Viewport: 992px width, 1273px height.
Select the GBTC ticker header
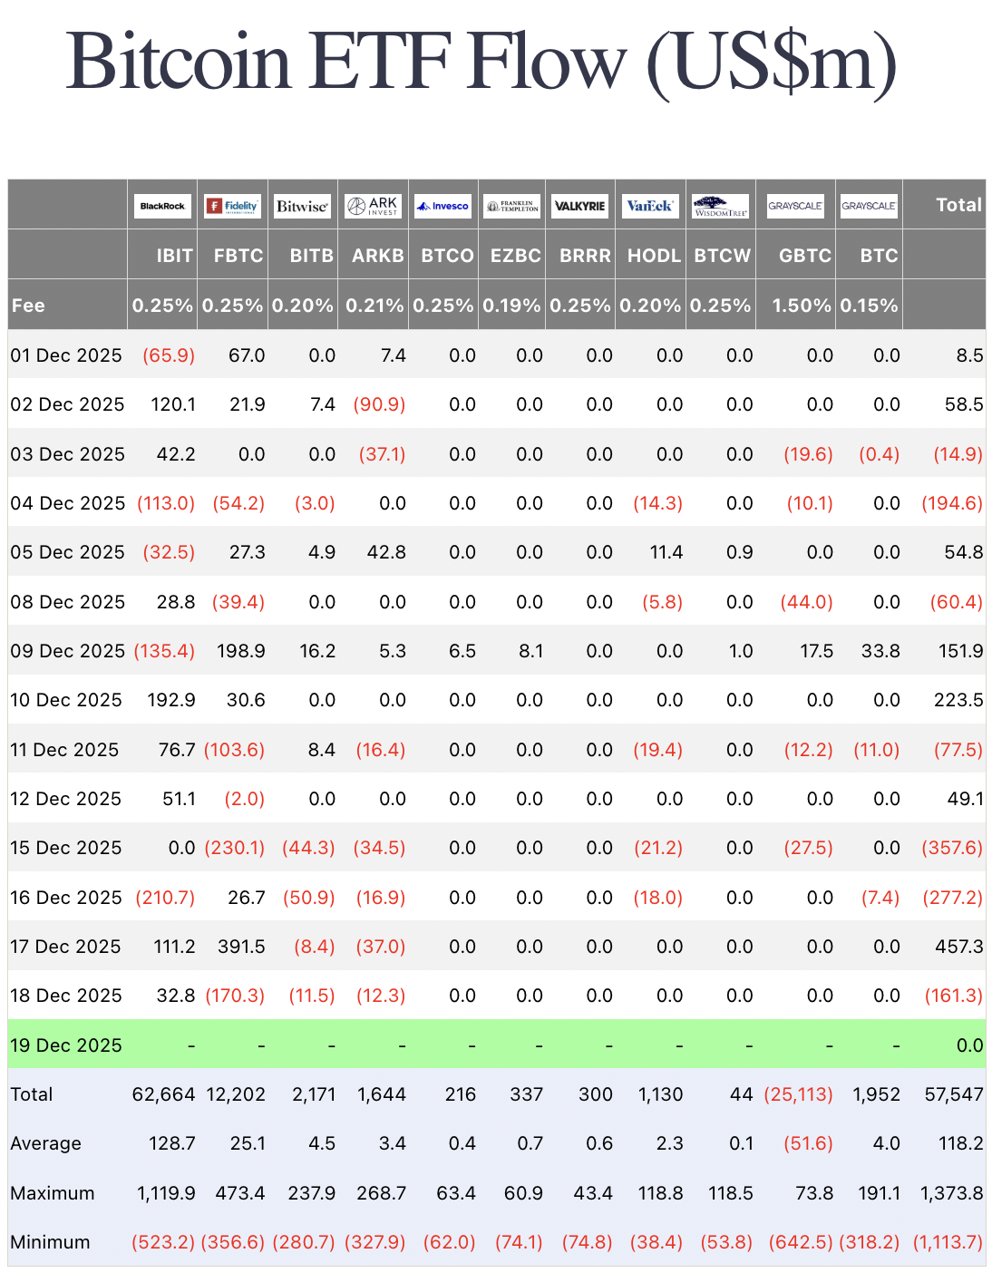pyautogui.click(x=805, y=256)
